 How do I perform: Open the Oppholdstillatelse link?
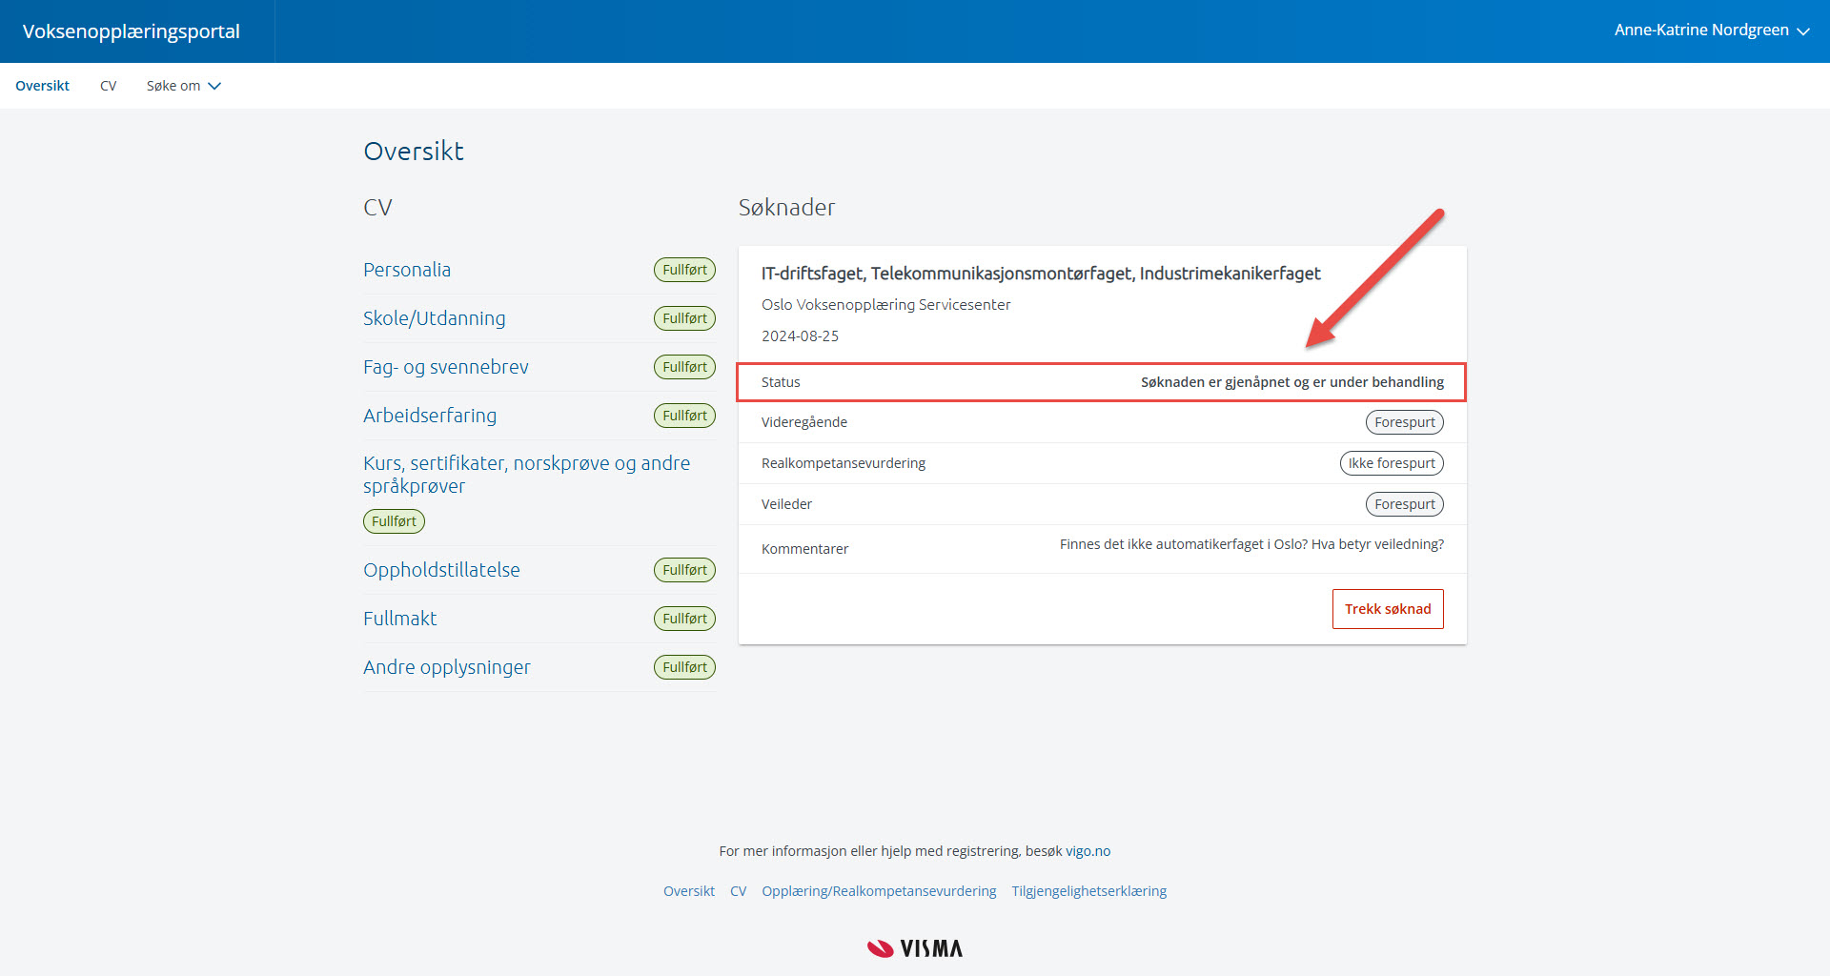(441, 570)
